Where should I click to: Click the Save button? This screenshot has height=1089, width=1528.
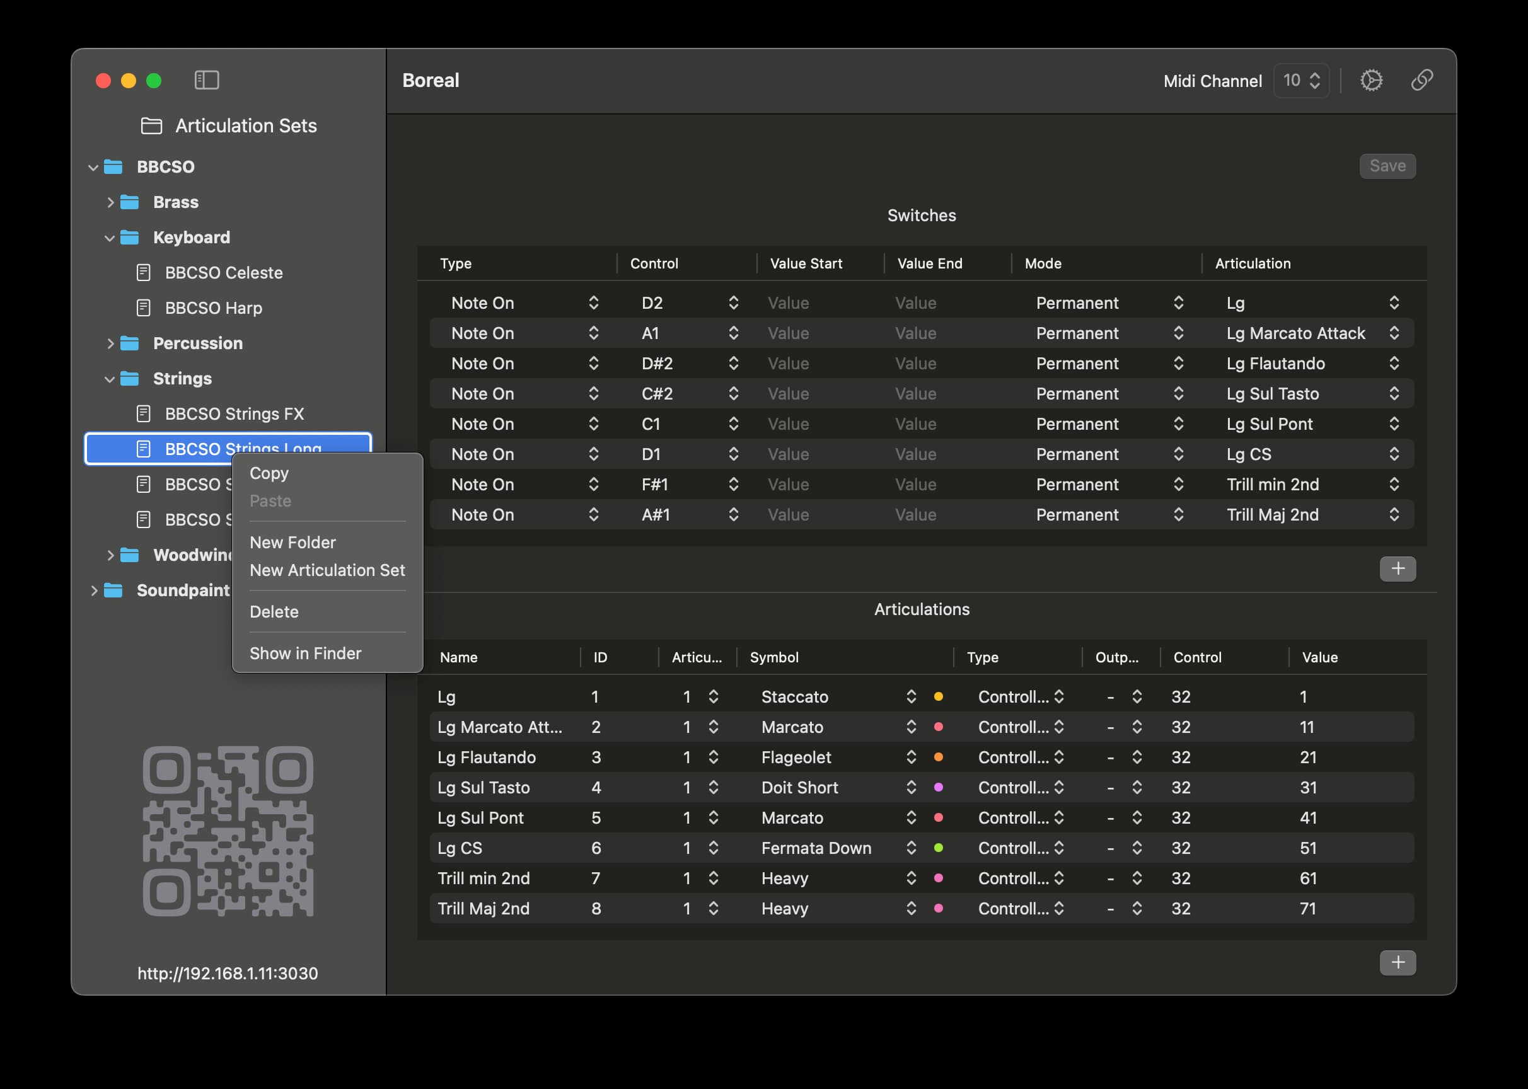click(x=1388, y=166)
